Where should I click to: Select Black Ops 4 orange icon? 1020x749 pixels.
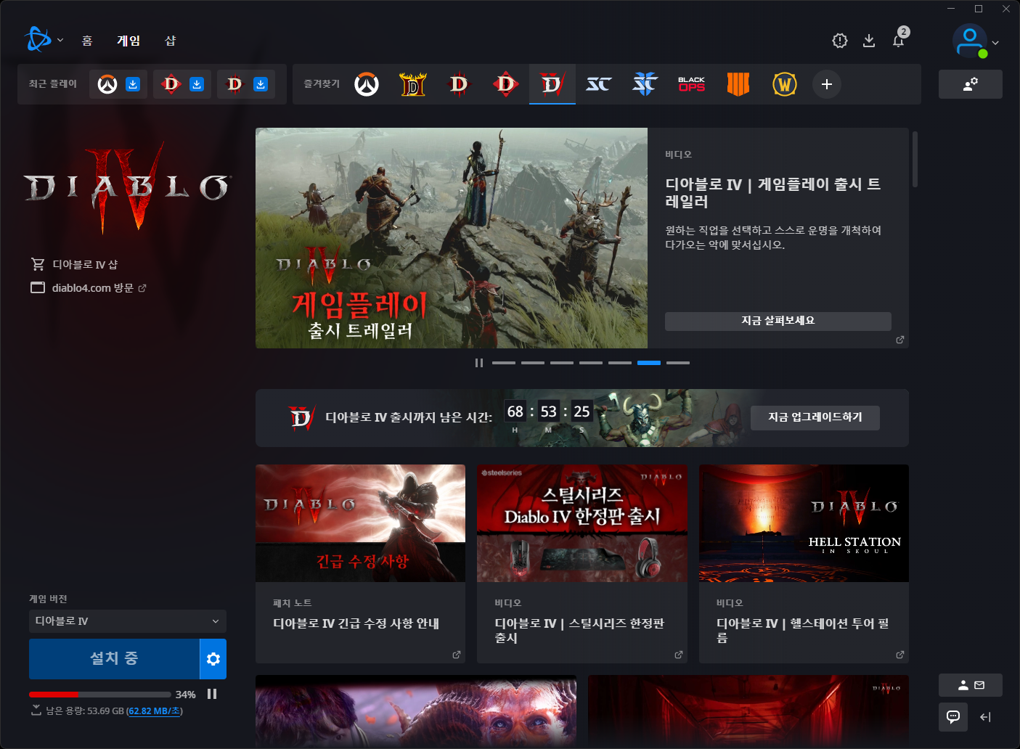(738, 84)
